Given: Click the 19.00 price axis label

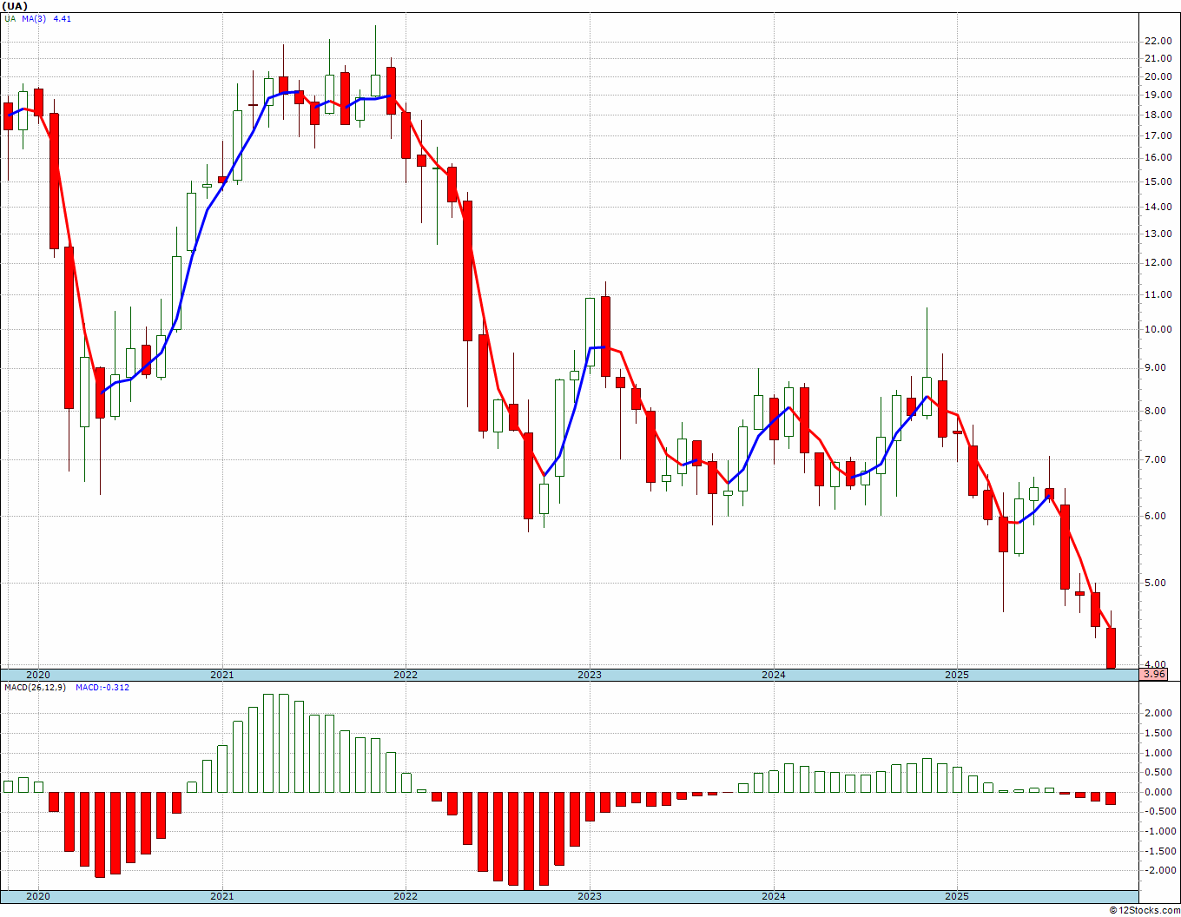Looking at the screenshot, I should [x=1158, y=96].
